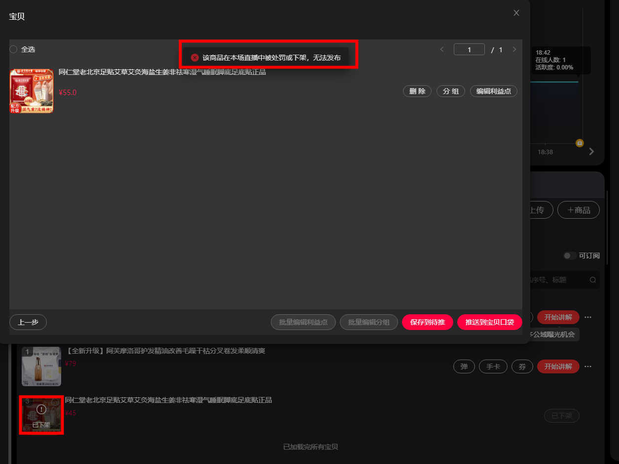Image resolution: width=619 pixels, height=464 pixels.
Task: Expand the chart with the right chevron arrow
Action: coord(592,152)
